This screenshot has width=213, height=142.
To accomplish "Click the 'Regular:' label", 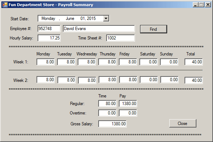I will (77, 104).
